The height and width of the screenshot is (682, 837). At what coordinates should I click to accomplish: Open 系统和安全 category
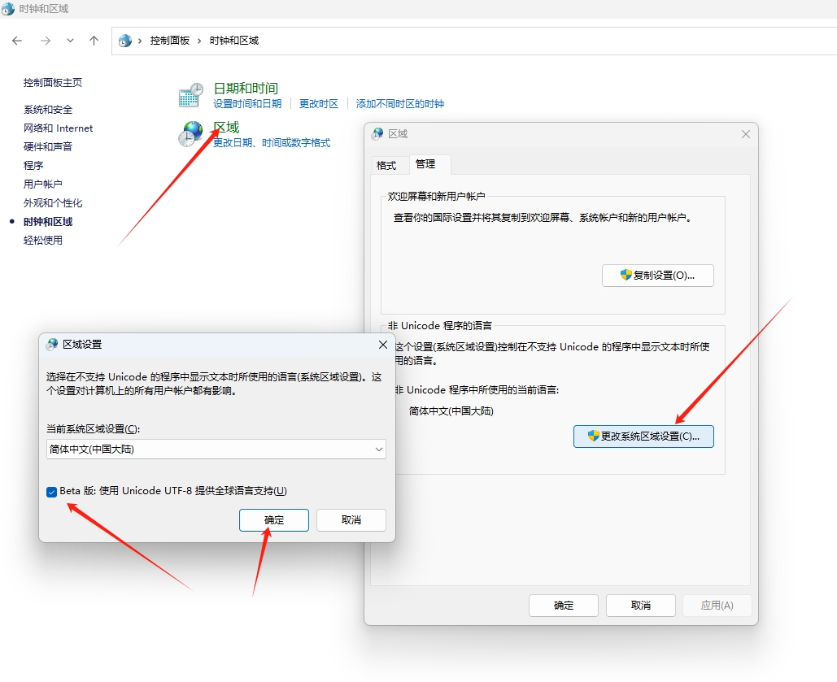[x=48, y=110]
